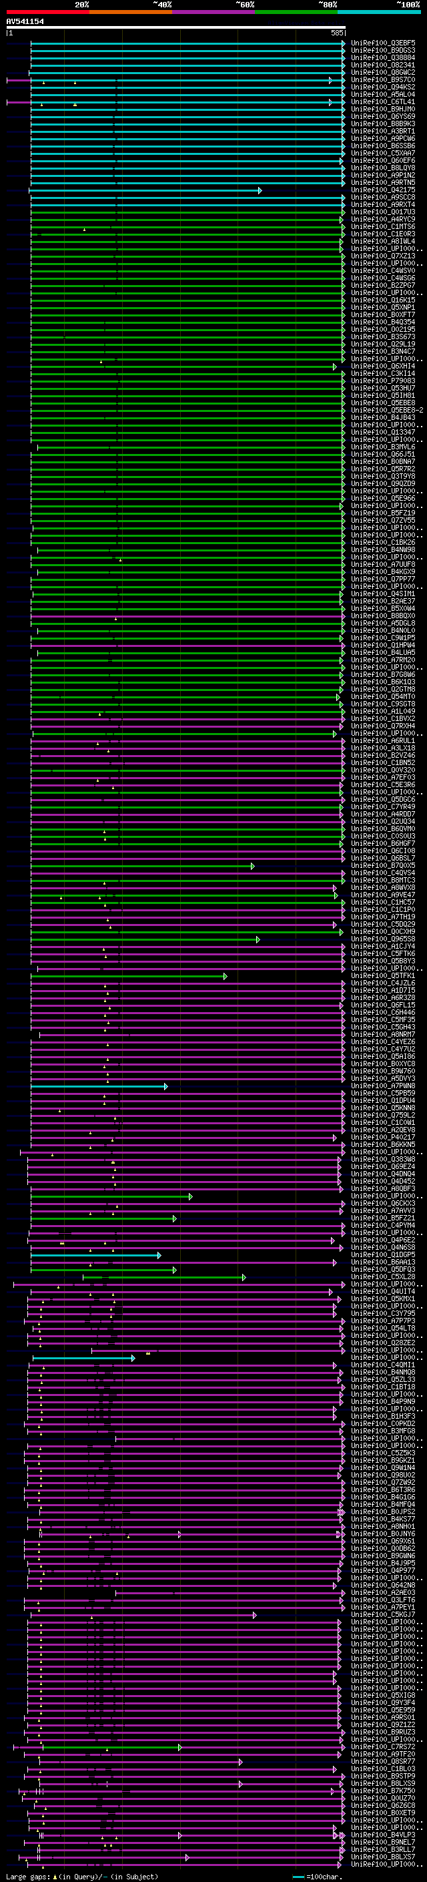
Task: Click the UniRef100_B2ZPG7 label
Action: pos(383,286)
